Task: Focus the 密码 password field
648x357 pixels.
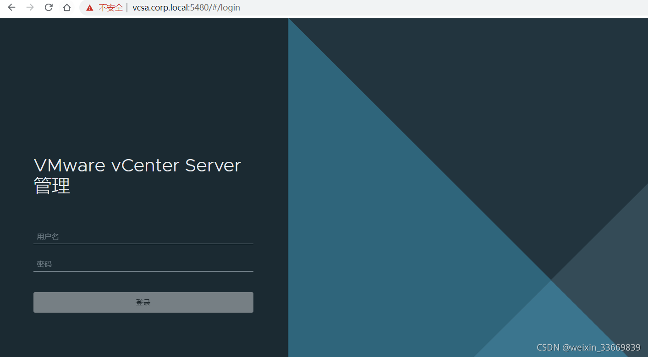Action: [x=143, y=264]
